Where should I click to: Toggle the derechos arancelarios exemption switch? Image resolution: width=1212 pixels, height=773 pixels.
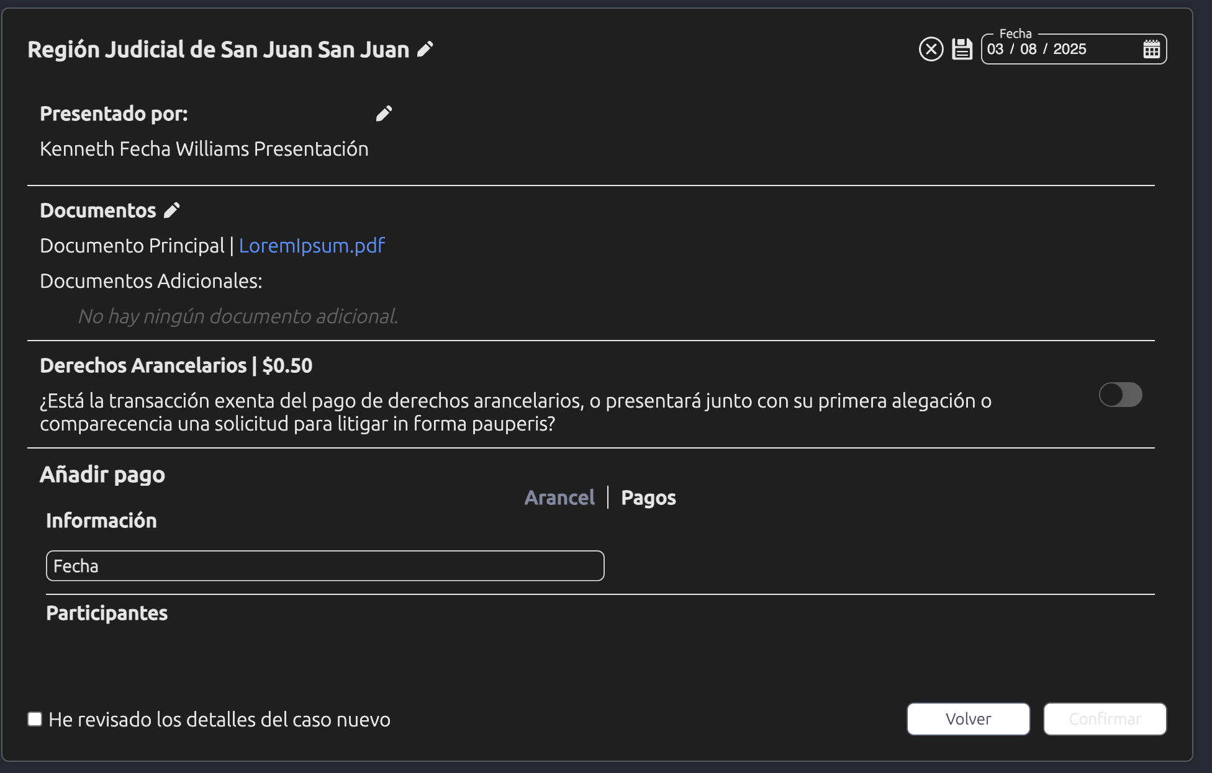[x=1120, y=395]
